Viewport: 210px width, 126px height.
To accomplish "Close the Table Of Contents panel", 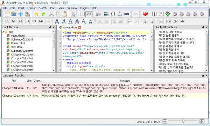I will 206,27.
